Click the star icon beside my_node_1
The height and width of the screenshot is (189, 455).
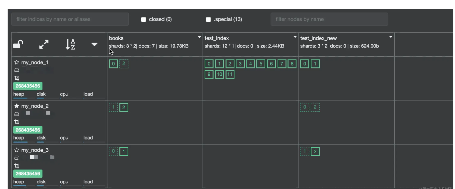pyautogui.click(x=17, y=62)
